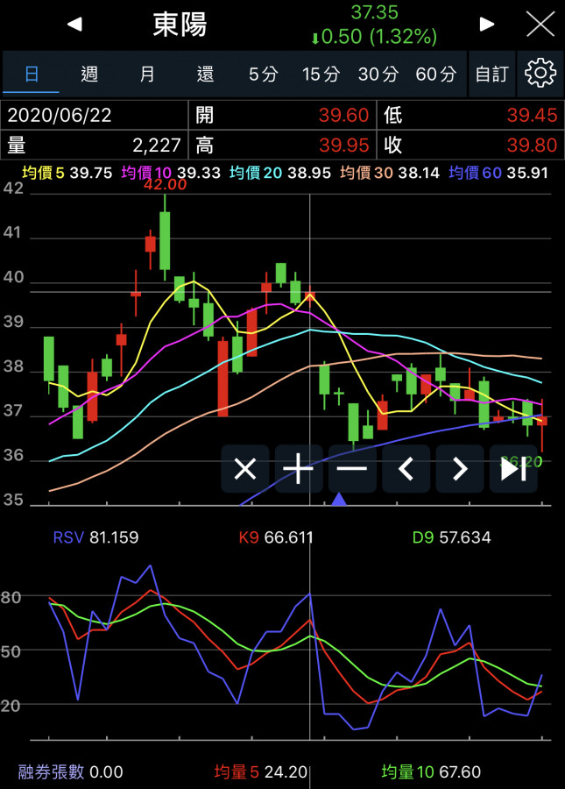Switch to 月 monthly chart tab

(x=147, y=74)
